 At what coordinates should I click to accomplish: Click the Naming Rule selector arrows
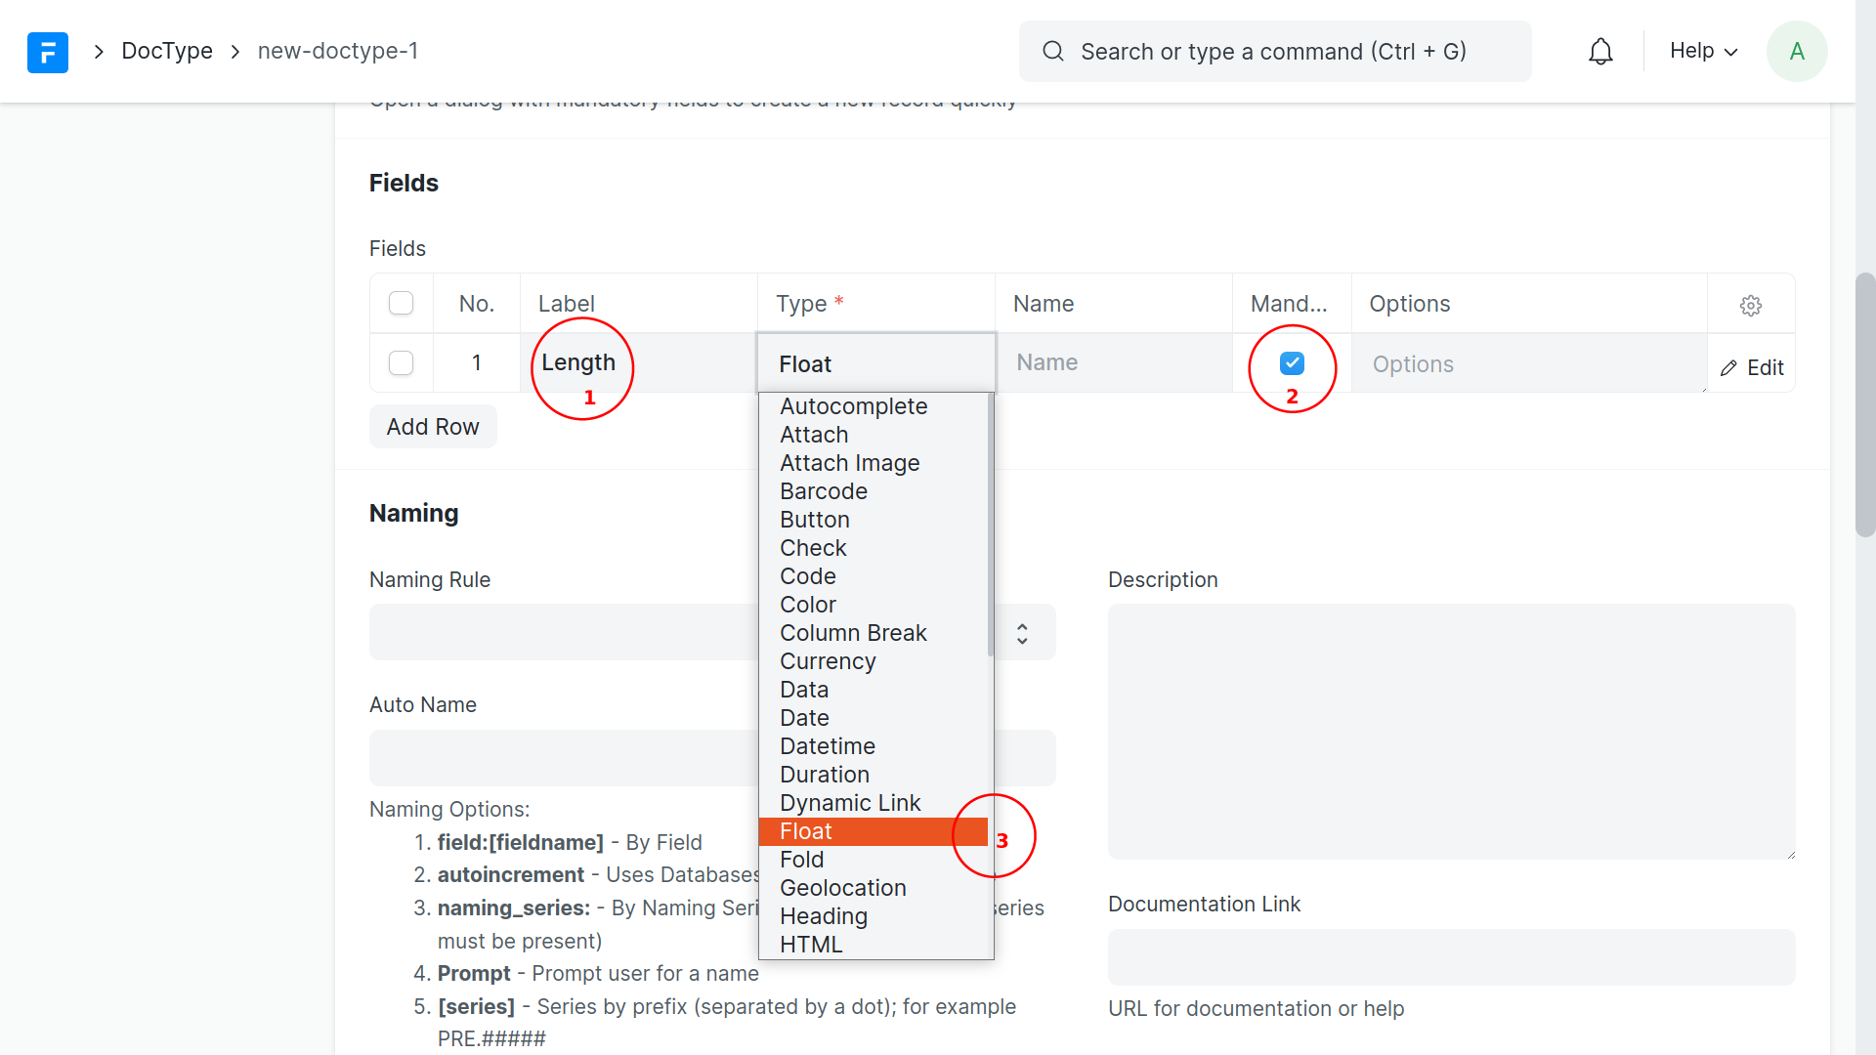tap(1022, 633)
